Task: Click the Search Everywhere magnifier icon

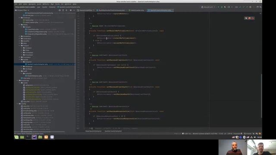Action: tap(260, 7)
